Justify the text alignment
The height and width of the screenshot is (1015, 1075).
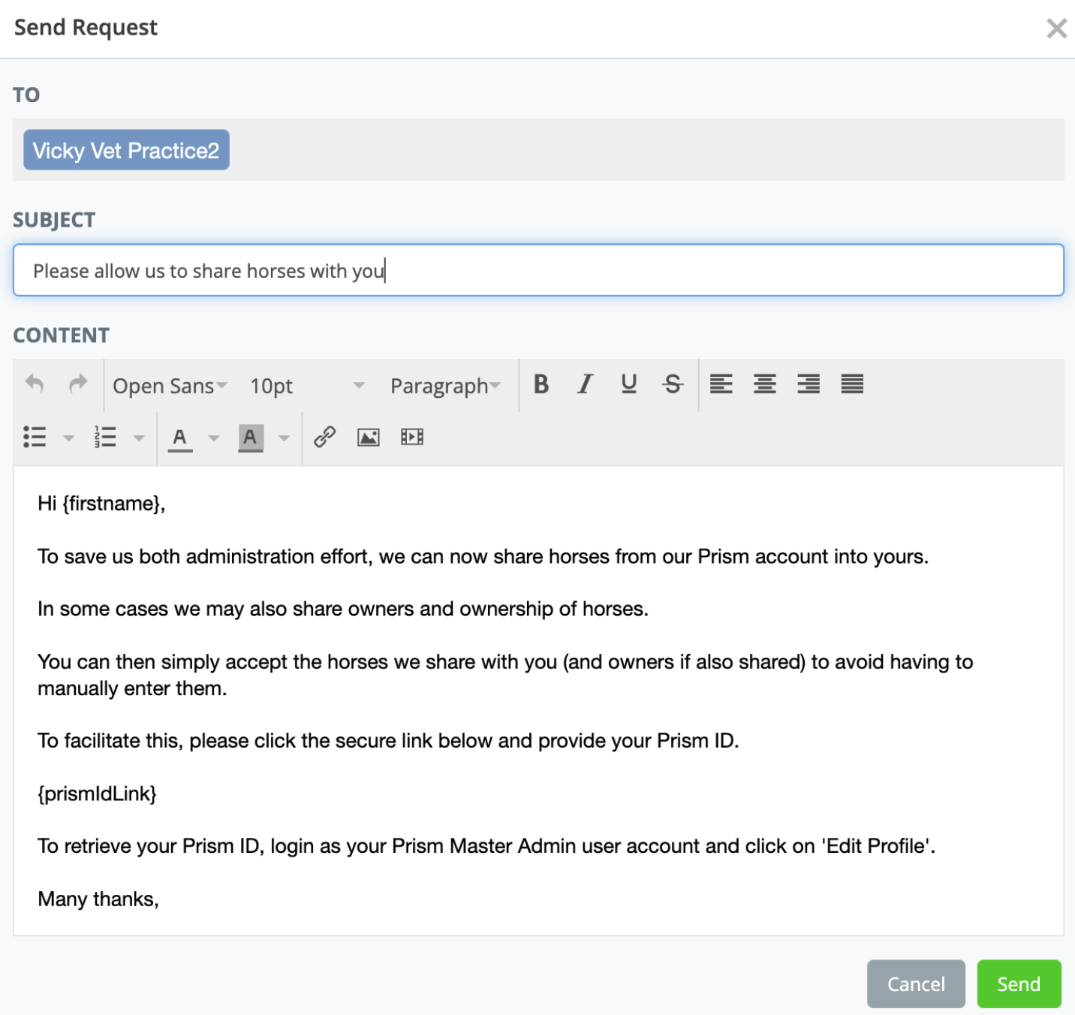click(x=852, y=384)
